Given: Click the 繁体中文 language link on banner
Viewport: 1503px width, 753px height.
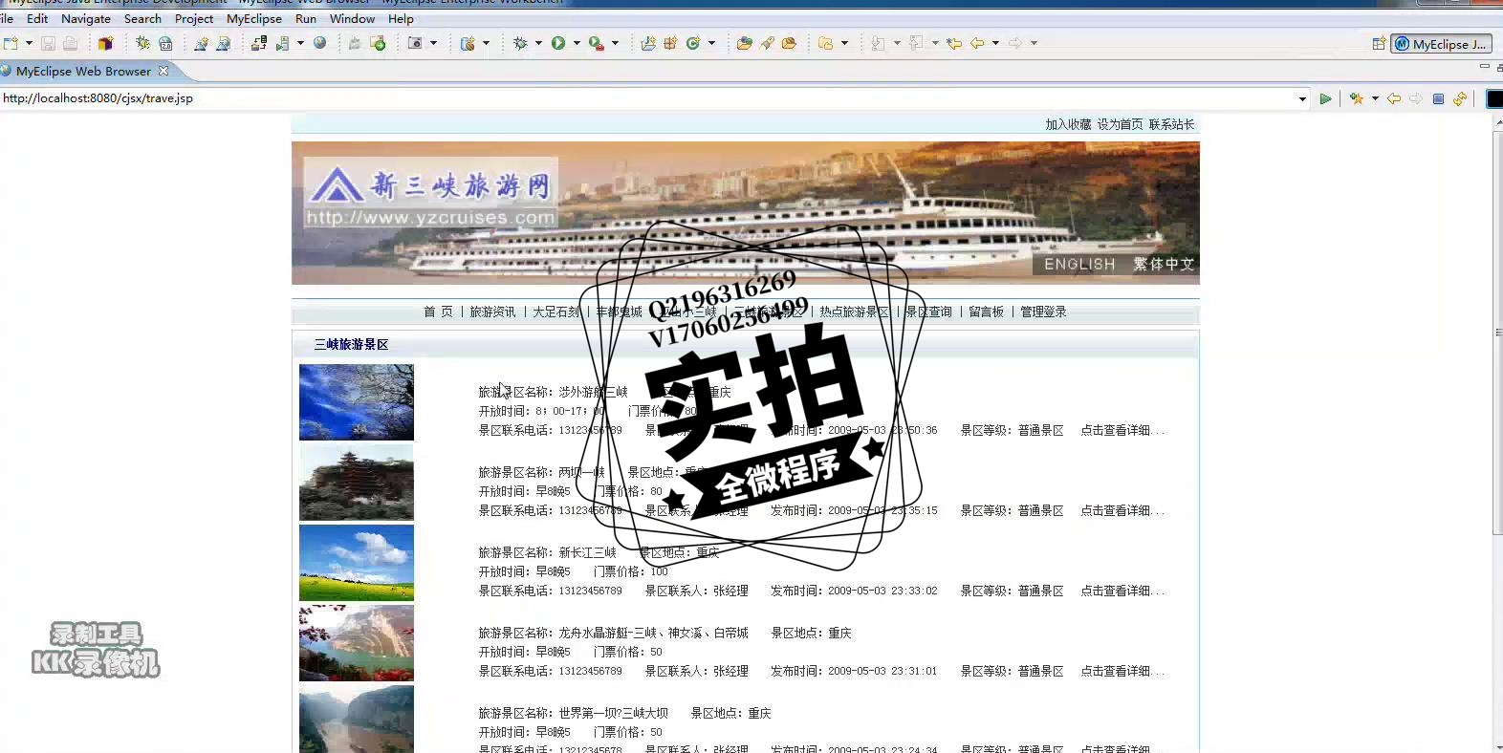Looking at the screenshot, I should tap(1164, 264).
